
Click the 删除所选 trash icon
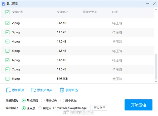click(x=62, y=90)
